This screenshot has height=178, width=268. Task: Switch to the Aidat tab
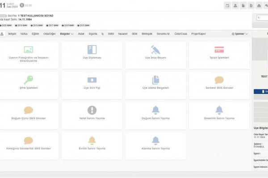pos(81,34)
